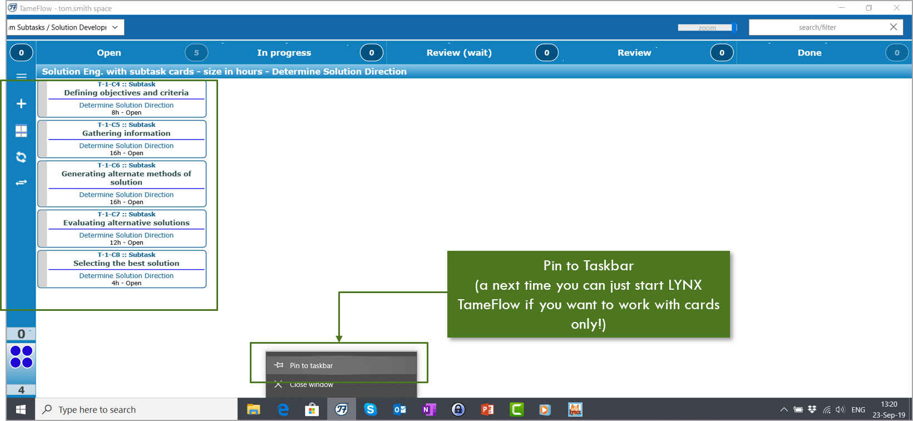The image size is (913, 421).
Task: Open the Windows Start menu
Action: [21, 410]
